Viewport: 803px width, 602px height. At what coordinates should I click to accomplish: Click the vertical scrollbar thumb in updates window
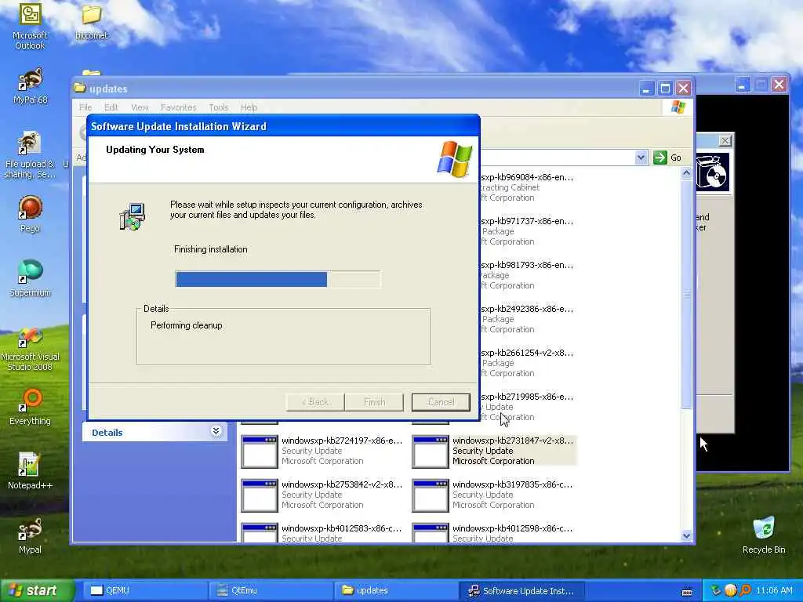coord(686,295)
